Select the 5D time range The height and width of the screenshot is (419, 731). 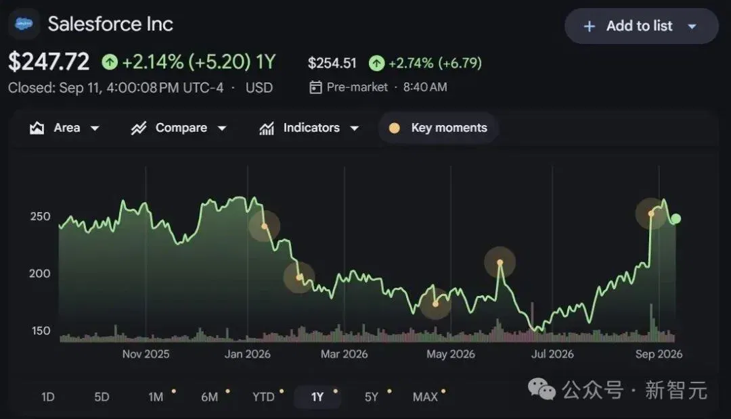coord(102,397)
